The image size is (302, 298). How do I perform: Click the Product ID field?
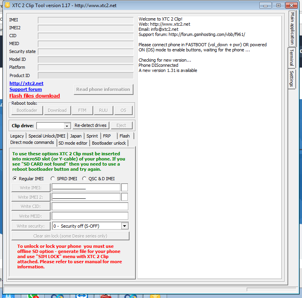[86, 75]
